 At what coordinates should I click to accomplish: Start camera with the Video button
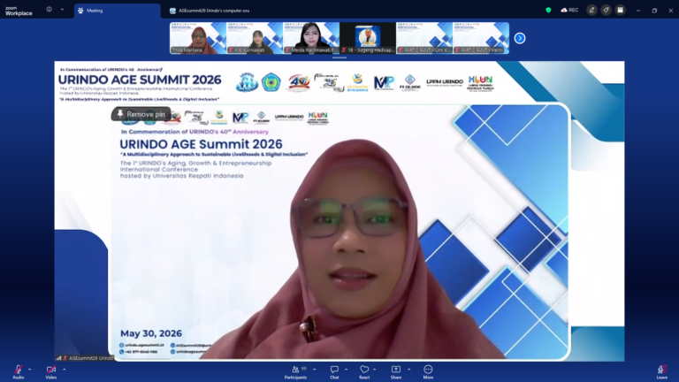pyautogui.click(x=51, y=371)
